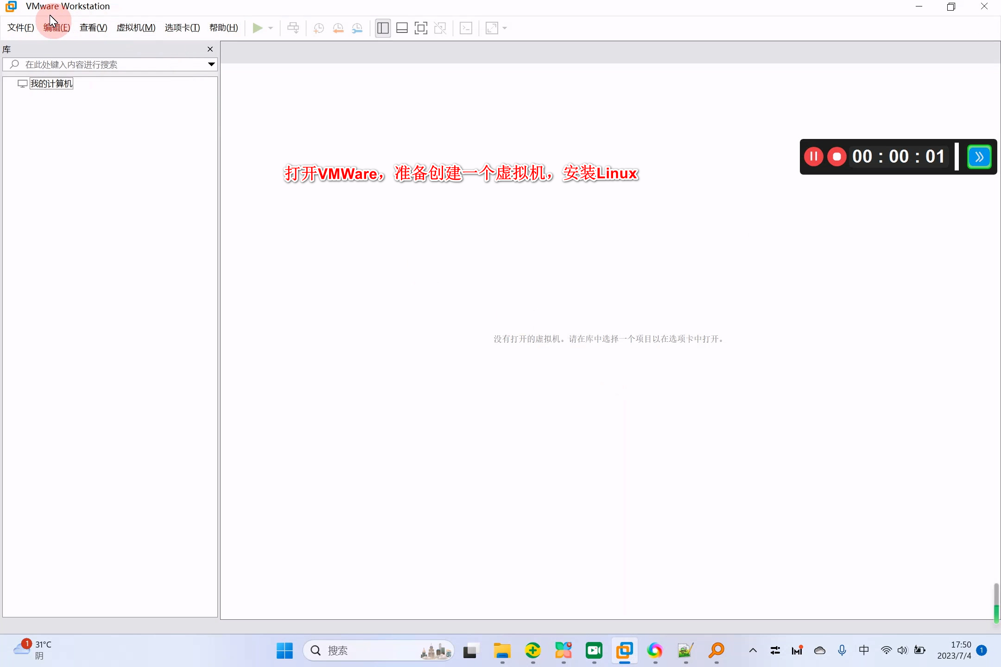
Task: Click the green power-on play button
Action: [258, 28]
